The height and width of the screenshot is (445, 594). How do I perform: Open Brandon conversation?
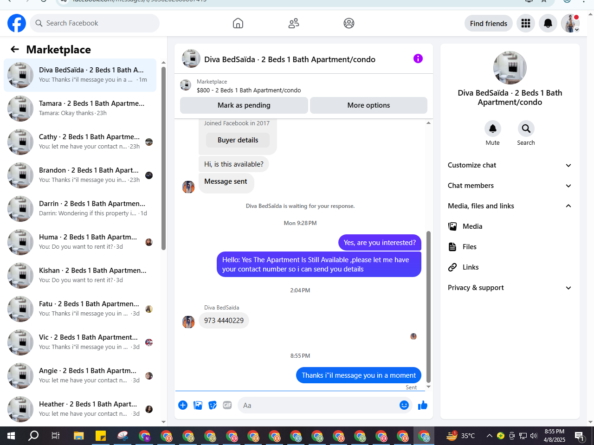click(80, 175)
